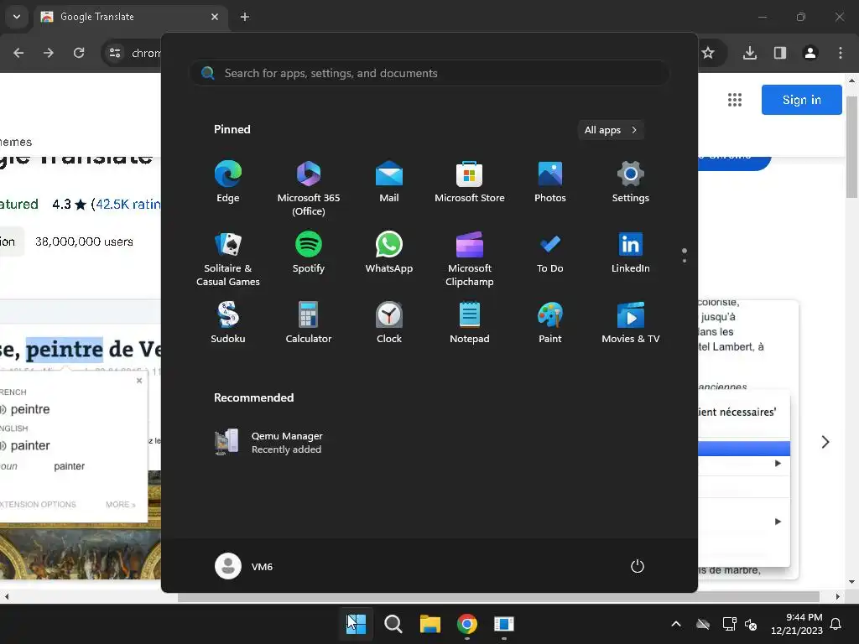Open Spotify from pinned apps
The width and height of the screenshot is (859, 644).
click(x=309, y=252)
